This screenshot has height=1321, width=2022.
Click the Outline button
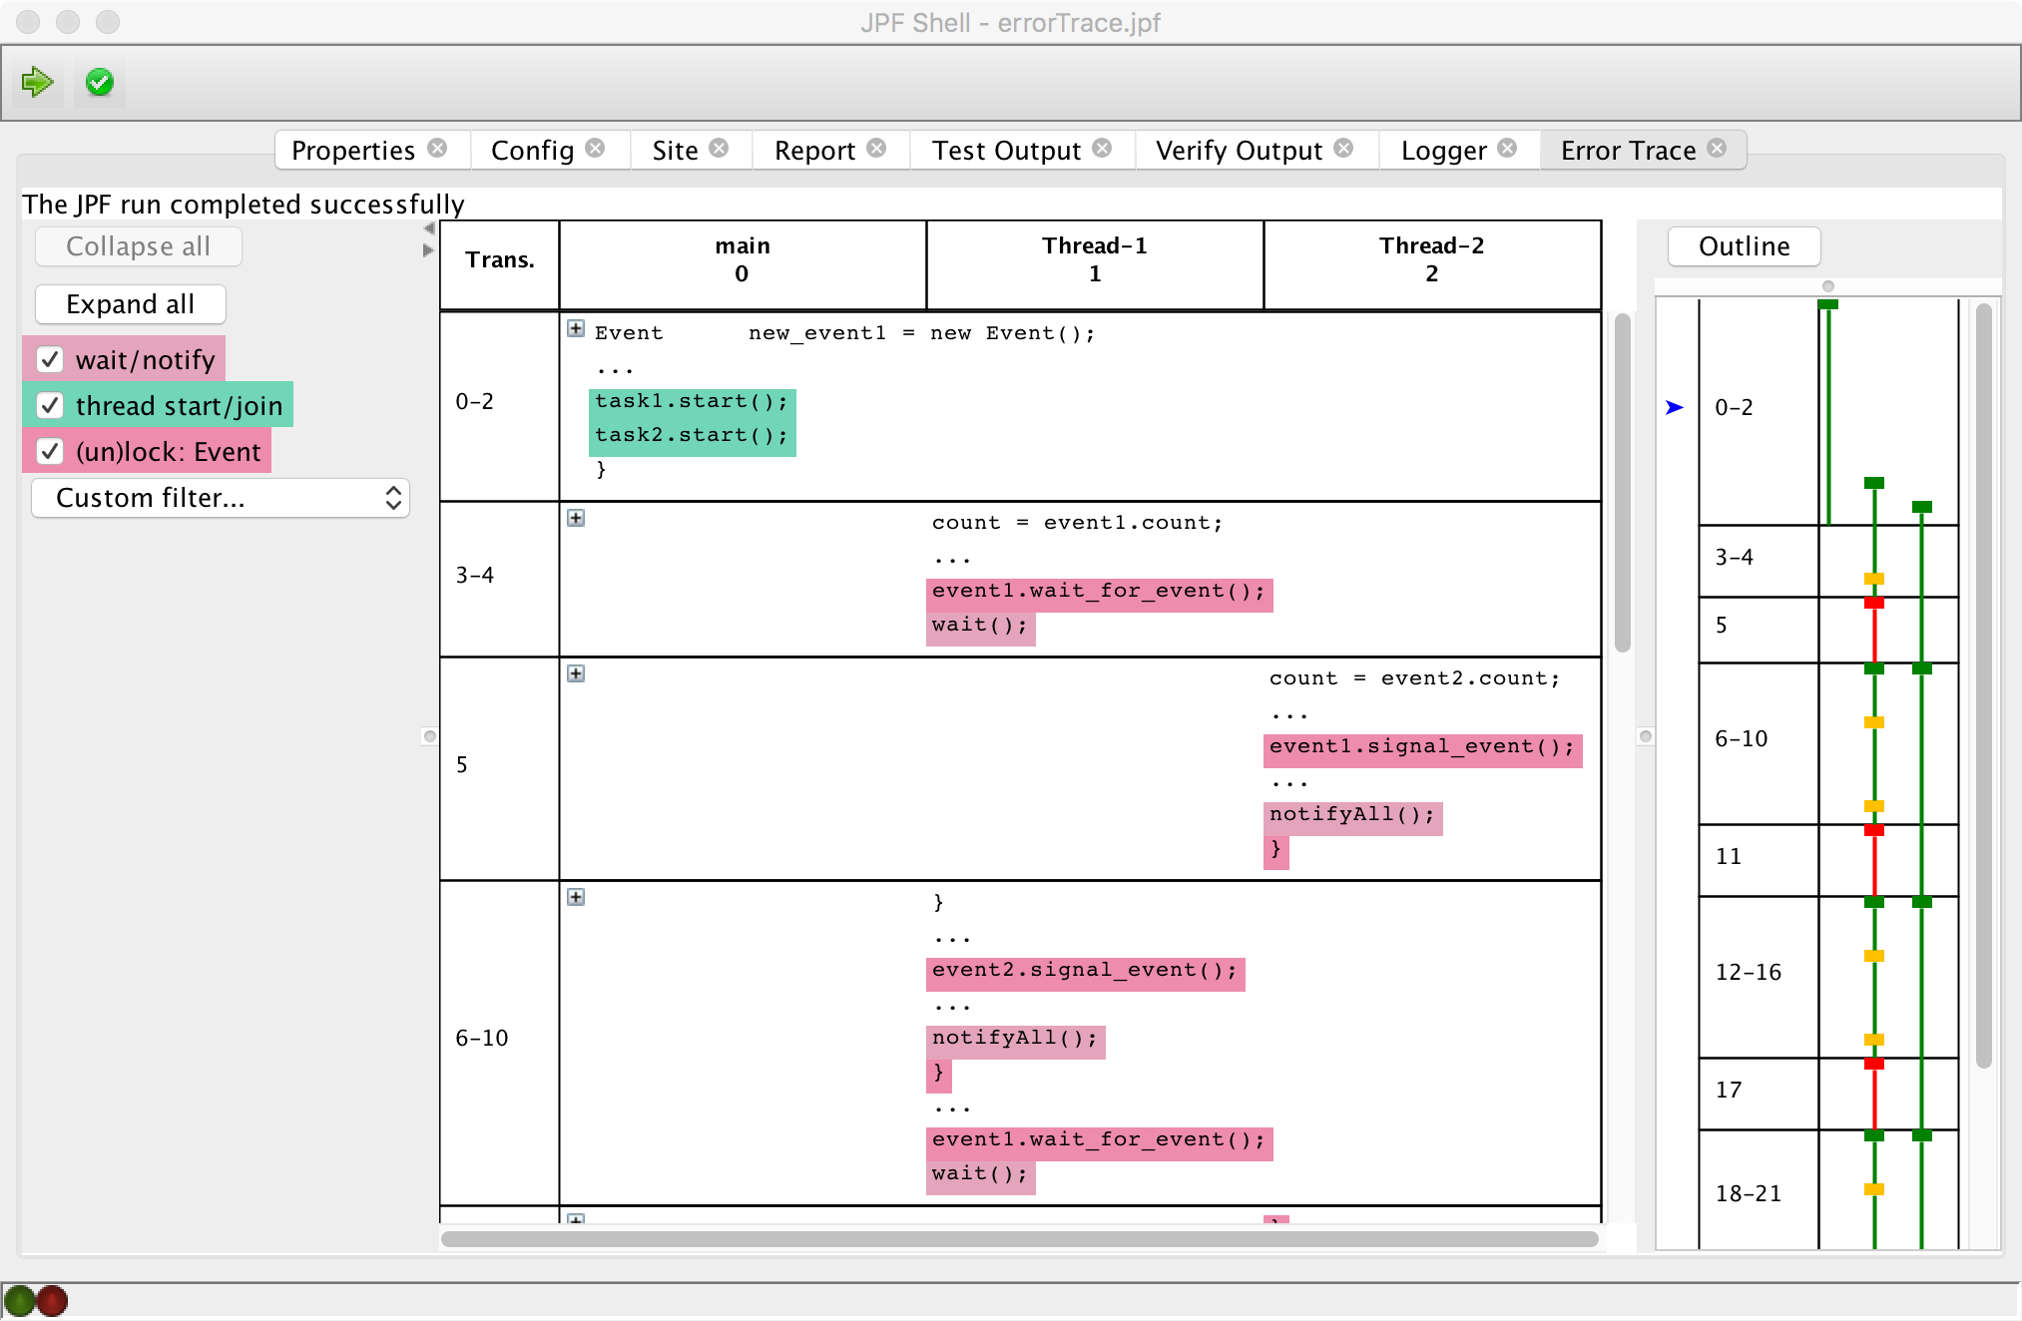[x=1744, y=246]
